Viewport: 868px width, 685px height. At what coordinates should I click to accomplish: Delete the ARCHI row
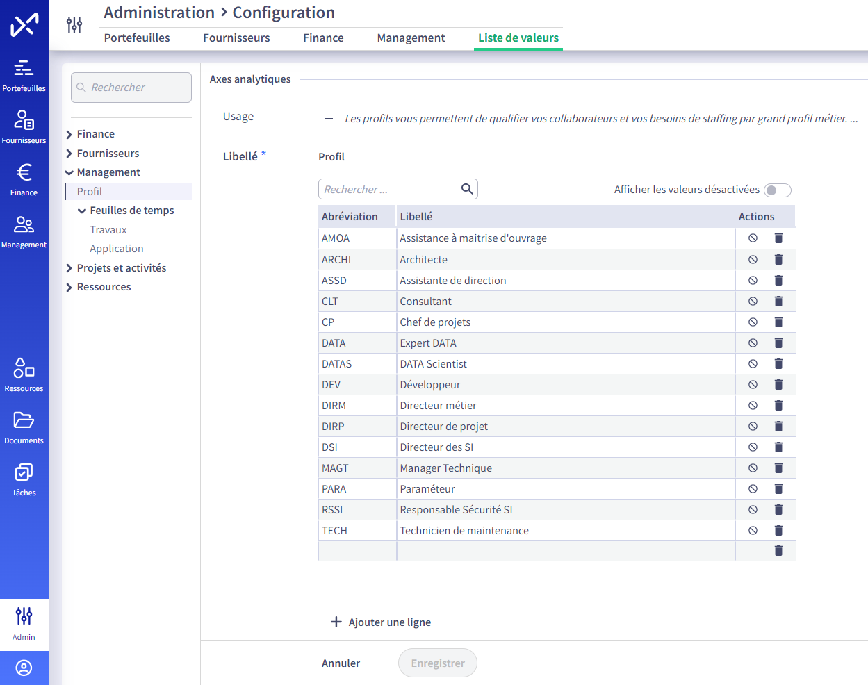coord(778,260)
